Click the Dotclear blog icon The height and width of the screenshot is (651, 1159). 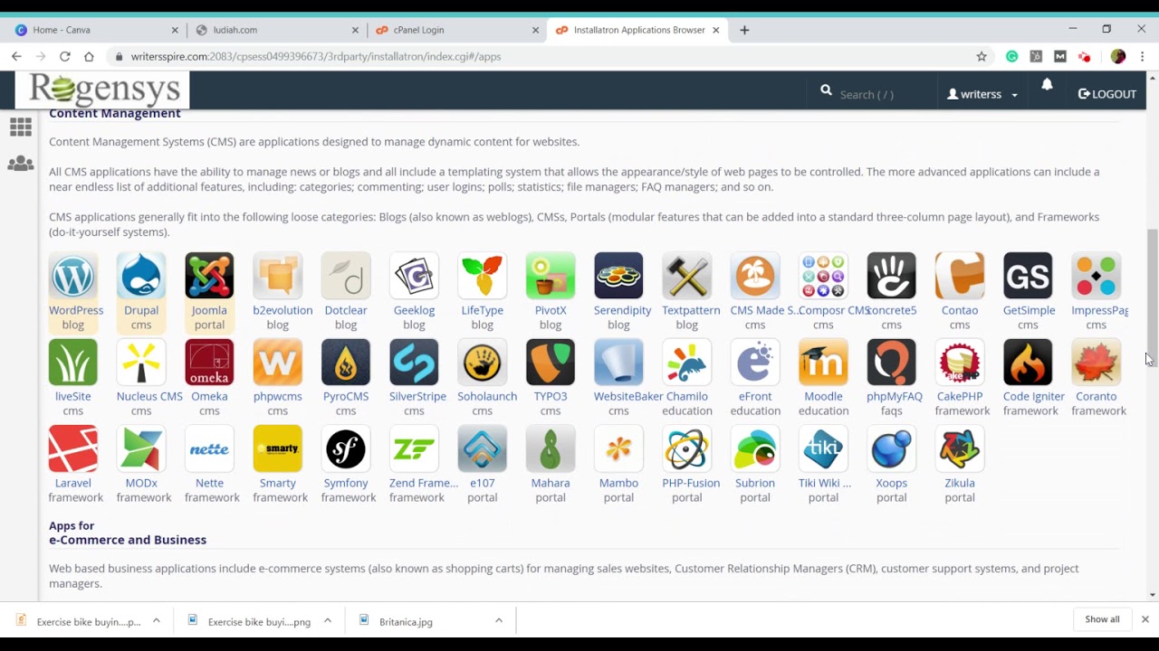(x=346, y=276)
